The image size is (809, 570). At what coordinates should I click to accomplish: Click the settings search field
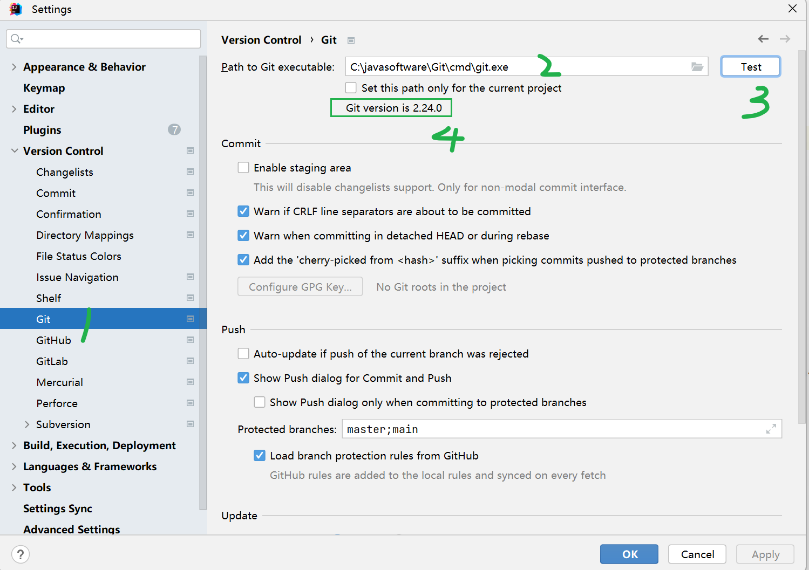(x=104, y=38)
